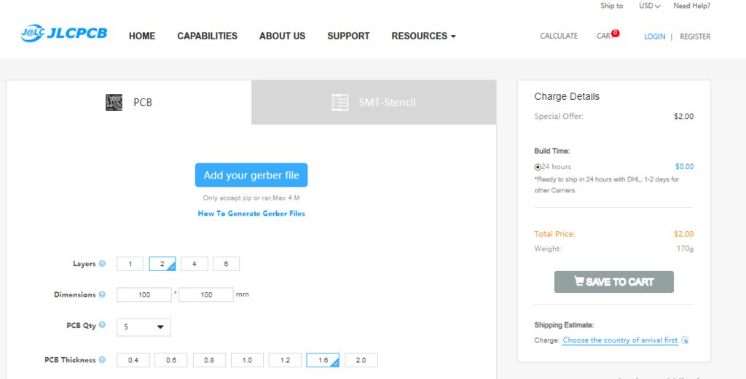Click Add your gerber file button

(251, 175)
